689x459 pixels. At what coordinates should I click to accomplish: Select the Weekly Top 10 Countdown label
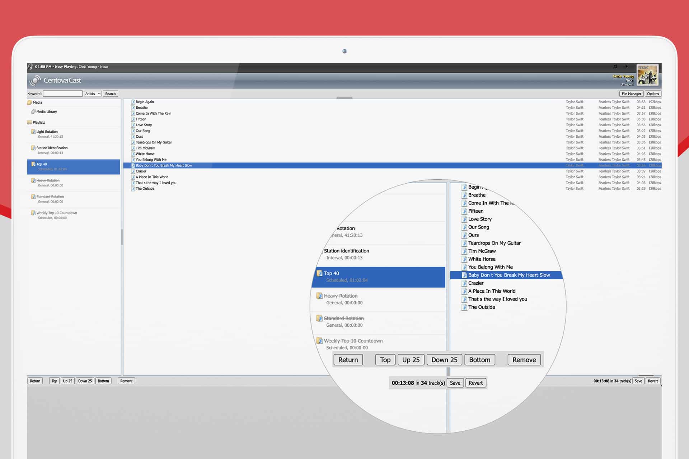(57, 213)
